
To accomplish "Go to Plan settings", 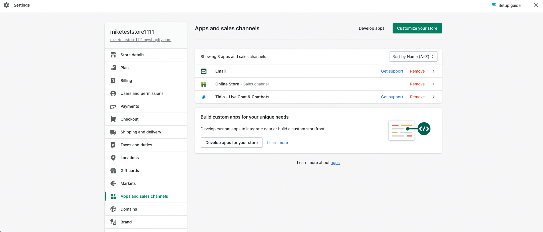I will (146, 68).
